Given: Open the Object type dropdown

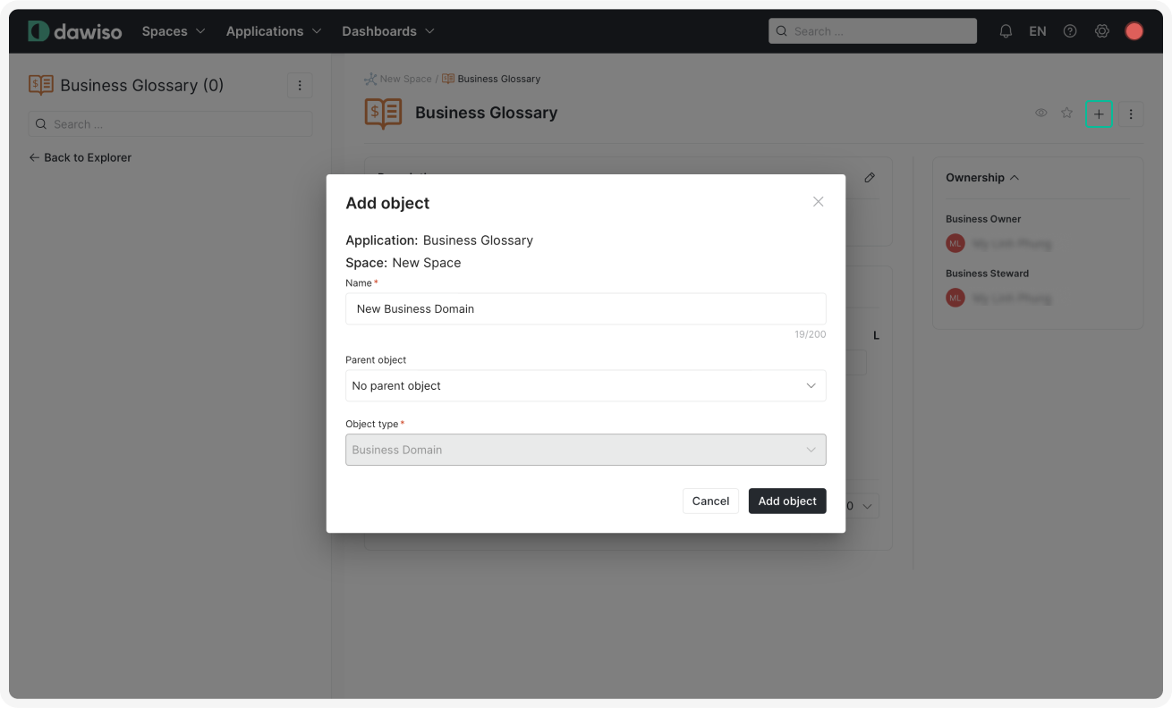Looking at the screenshot, I should coord(586,450).
